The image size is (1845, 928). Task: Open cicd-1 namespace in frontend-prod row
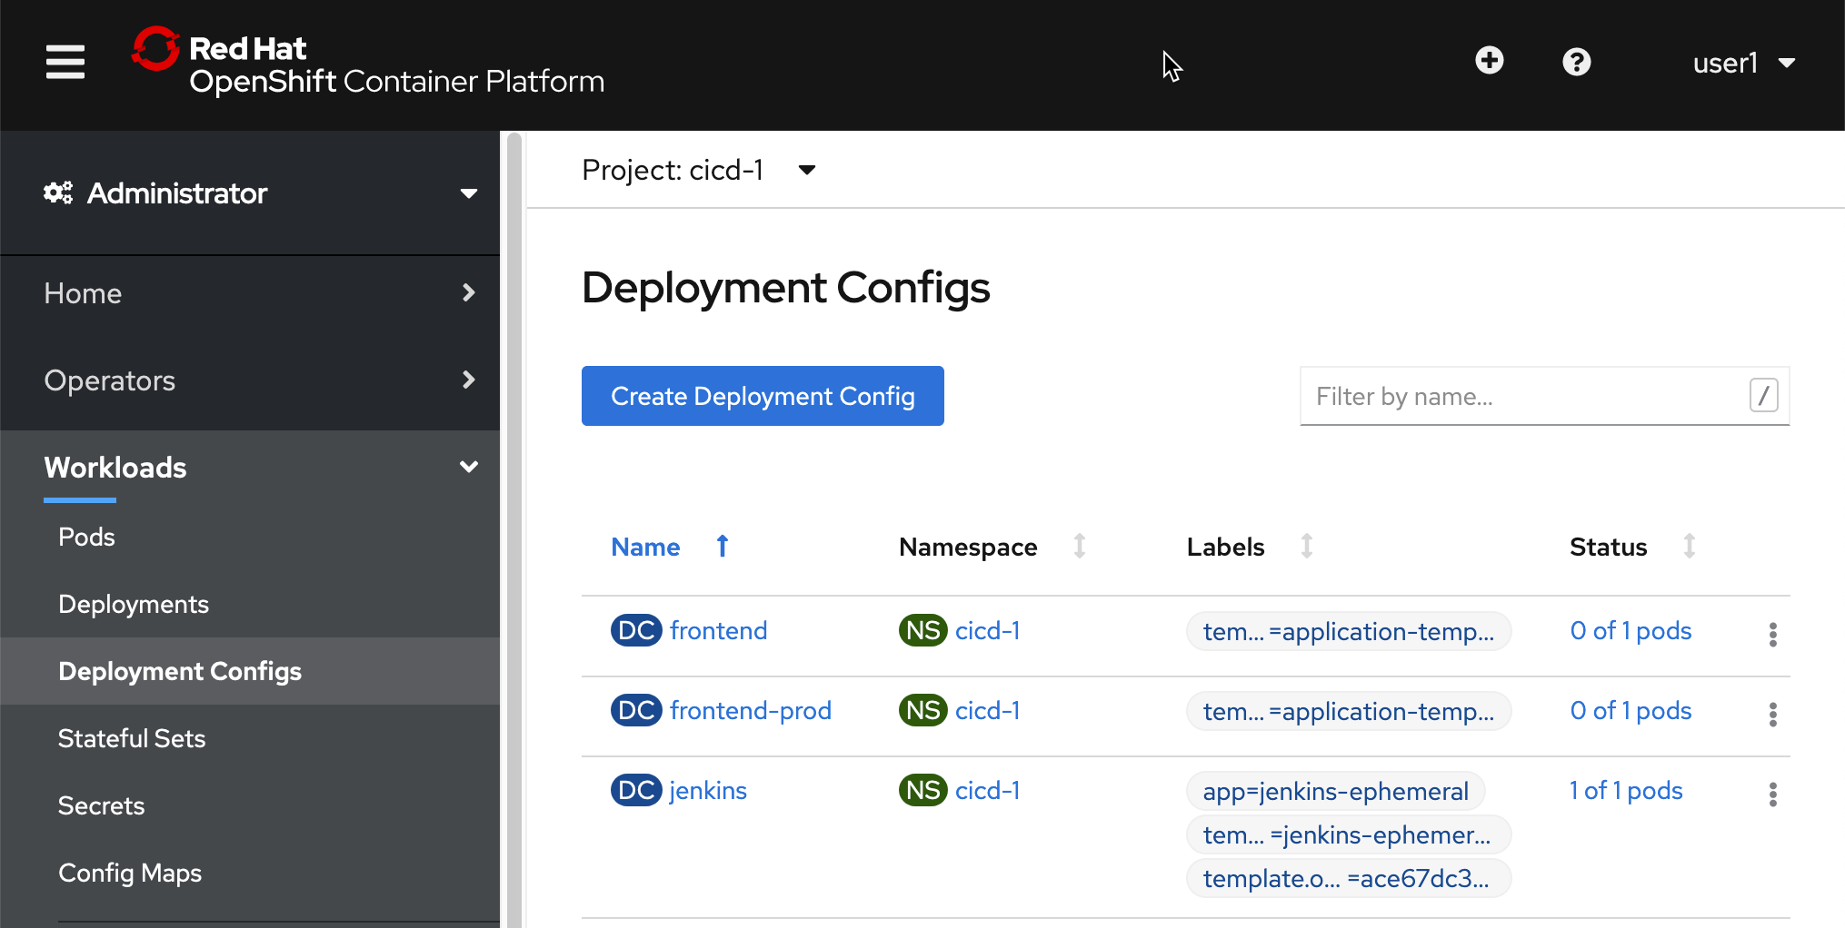(987, 710)
